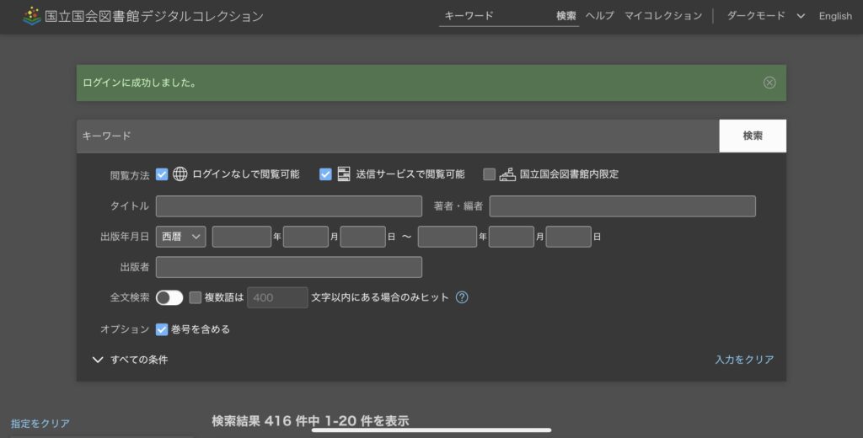Screen dimensions: 863x438
Task: Open the ダークモード dropdown arrow
Action: [x=801, y=16]
